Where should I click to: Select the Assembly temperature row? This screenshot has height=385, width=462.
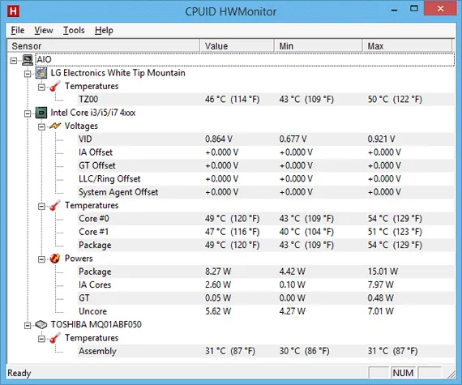point(266,351)
